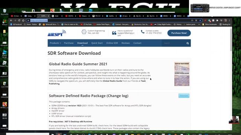Click the profile avatar in Chrome toolbar

tap(225, 20)
